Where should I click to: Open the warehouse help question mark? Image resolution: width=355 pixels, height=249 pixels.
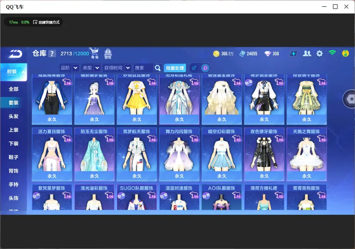point(52,54)
